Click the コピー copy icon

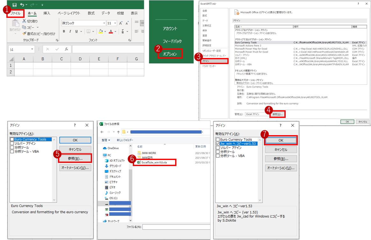[x=24, y=27]
